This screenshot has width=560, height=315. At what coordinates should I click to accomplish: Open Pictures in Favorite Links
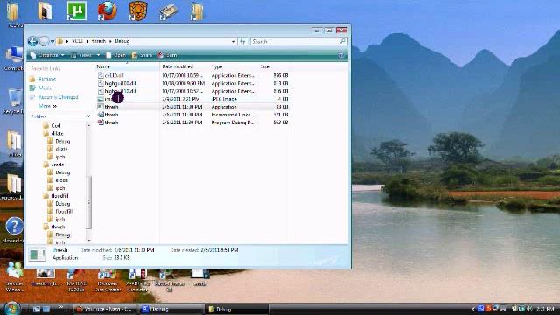coord(43,79)
